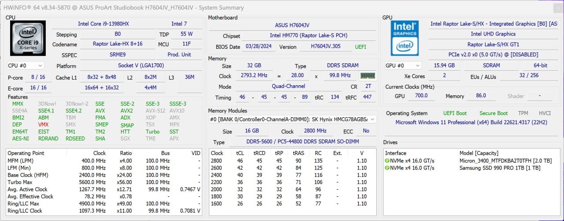
Task: Select the Ring/LLC Max row
Action: (104, 203)
